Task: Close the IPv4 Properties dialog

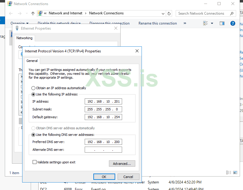Action: click(137, 51)
